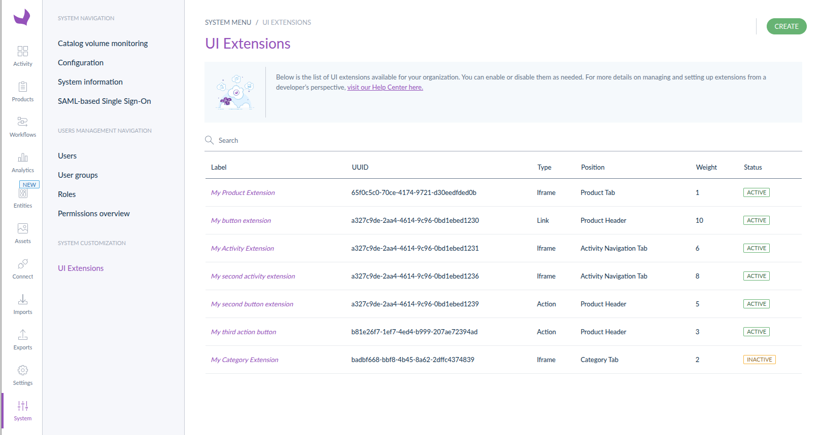Open My Product Extension entry
The image size is (821, 435).
[x=243, y=193]
